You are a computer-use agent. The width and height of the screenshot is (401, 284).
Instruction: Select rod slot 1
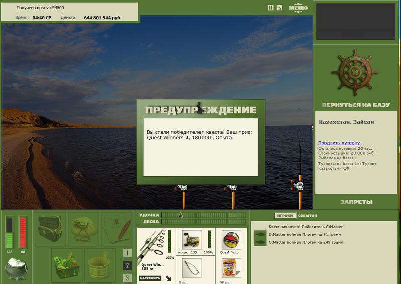coord(127,253)
